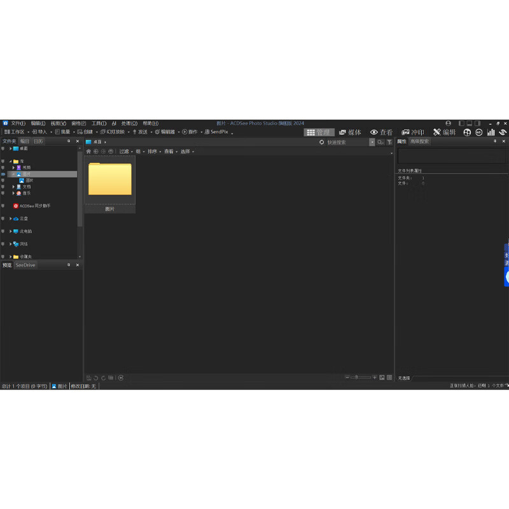Open the 工具 (Tools) menu
Image resolution: width=509 pixels, height=509 pixels.
[97, 123]
